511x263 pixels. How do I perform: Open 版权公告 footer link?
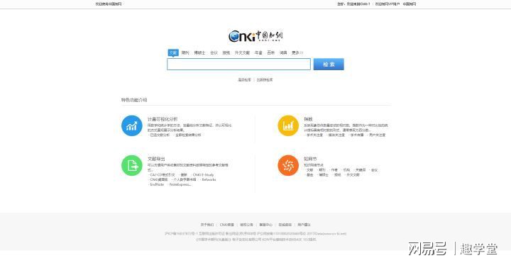[x=246, y=225]
